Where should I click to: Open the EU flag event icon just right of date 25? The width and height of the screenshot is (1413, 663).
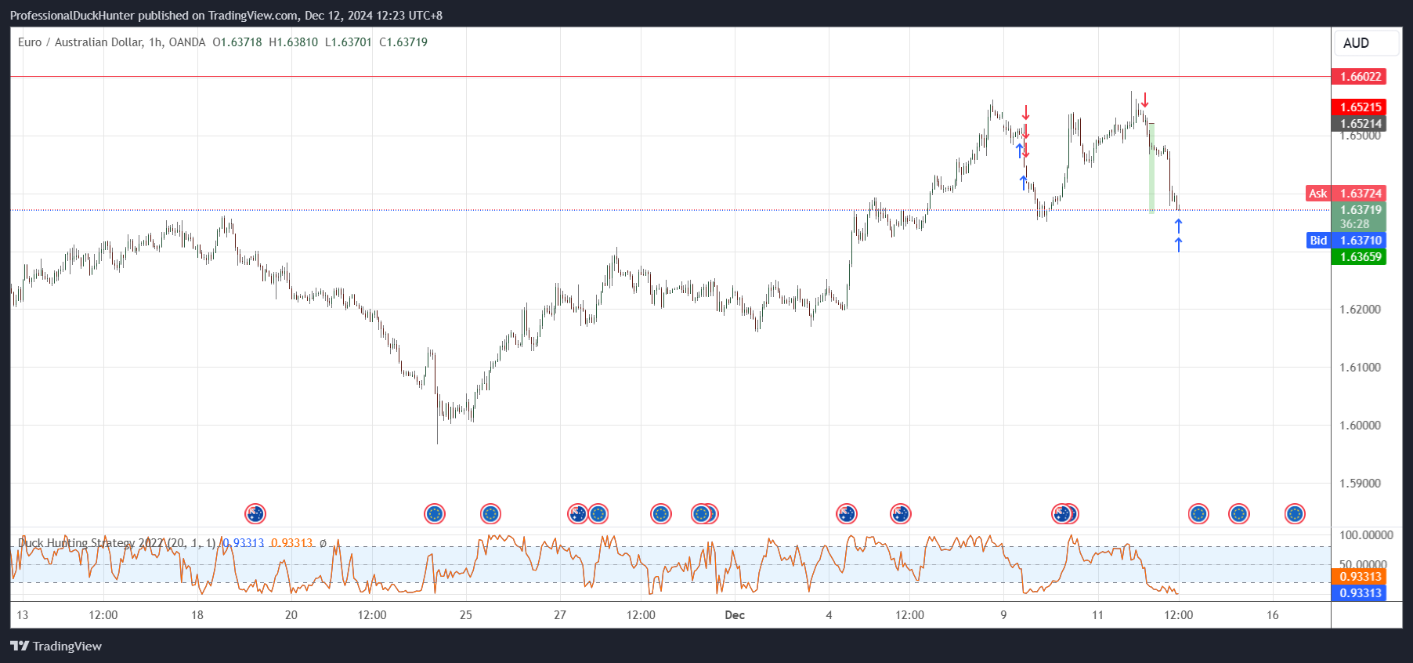(x=490, y=514)
